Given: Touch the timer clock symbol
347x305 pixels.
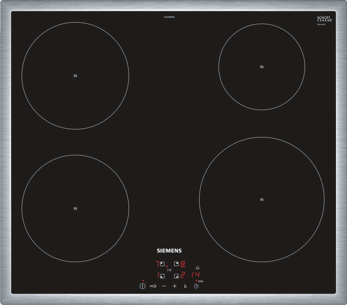Looking at the screenshot, I should 196,286.
